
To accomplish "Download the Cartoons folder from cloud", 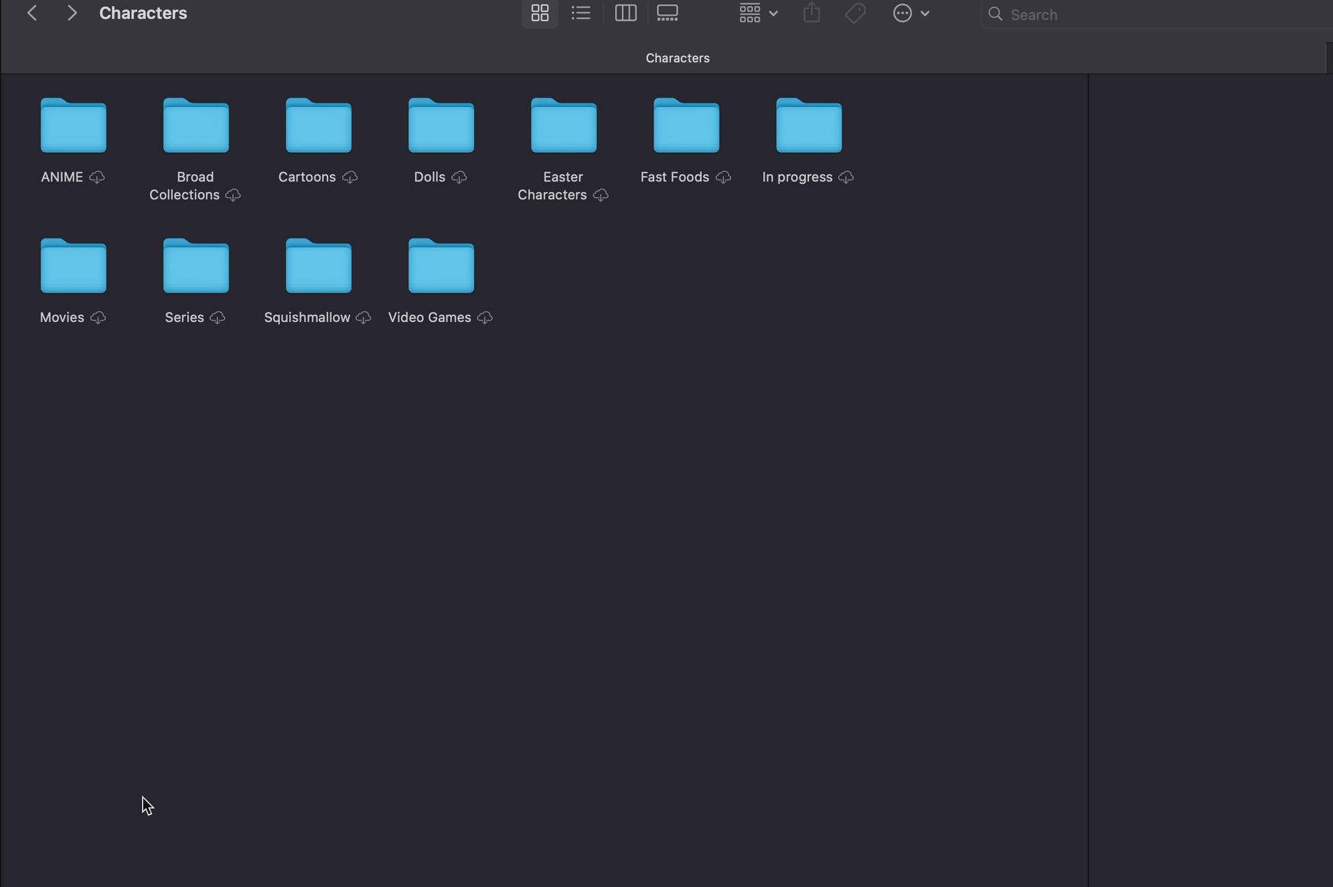I will pyautogui.click(x=350, y=177).
